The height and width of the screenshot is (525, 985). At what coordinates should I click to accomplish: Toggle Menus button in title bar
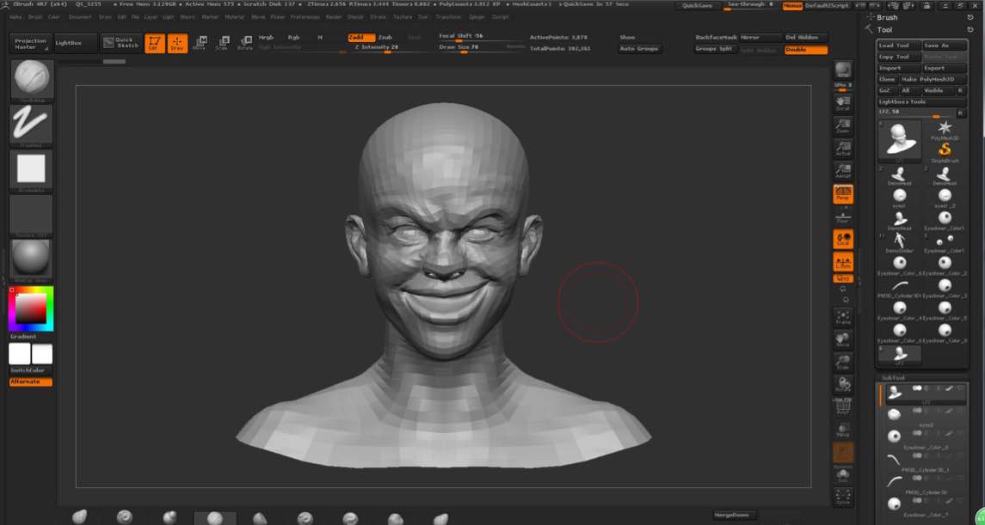pyautogui.click(x=792, y=6)
